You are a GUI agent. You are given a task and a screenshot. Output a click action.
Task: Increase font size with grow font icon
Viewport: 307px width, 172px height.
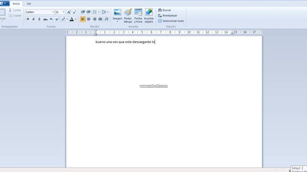[x=69, y=12]
